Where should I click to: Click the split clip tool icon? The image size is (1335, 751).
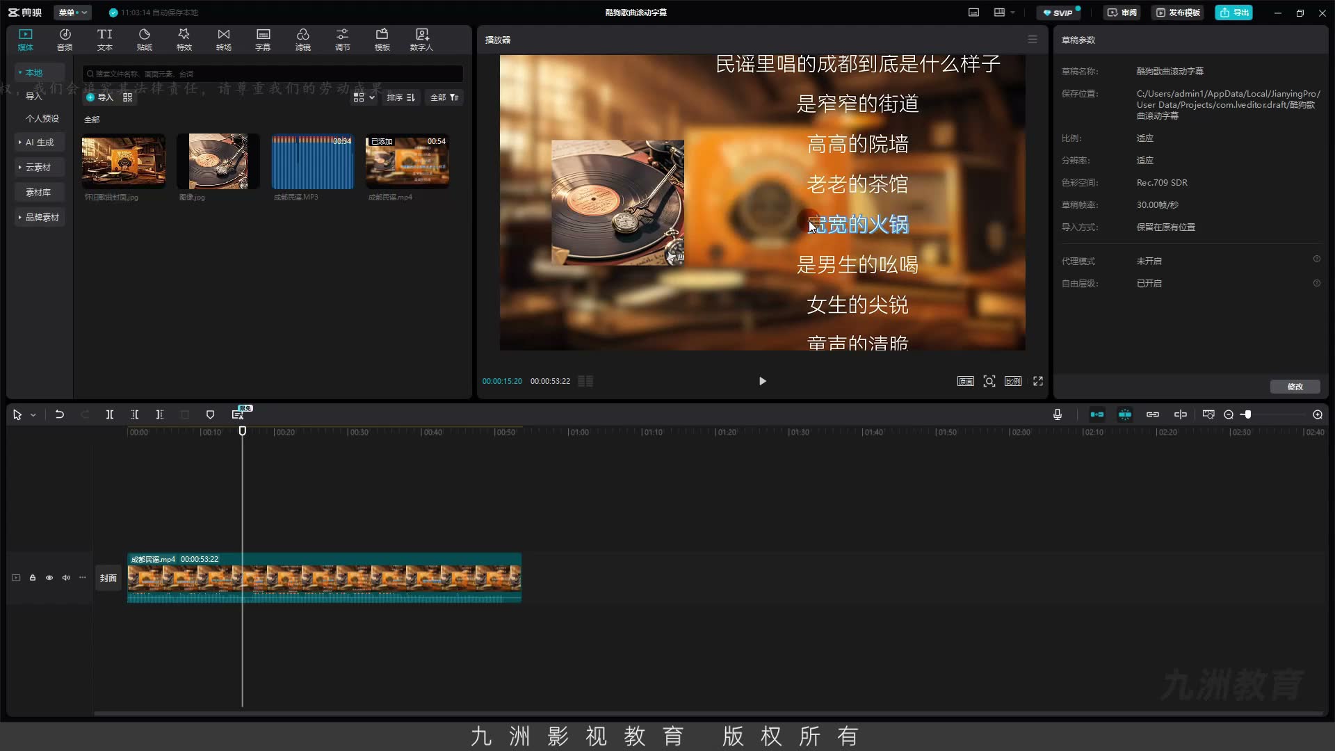pos(110,414)
